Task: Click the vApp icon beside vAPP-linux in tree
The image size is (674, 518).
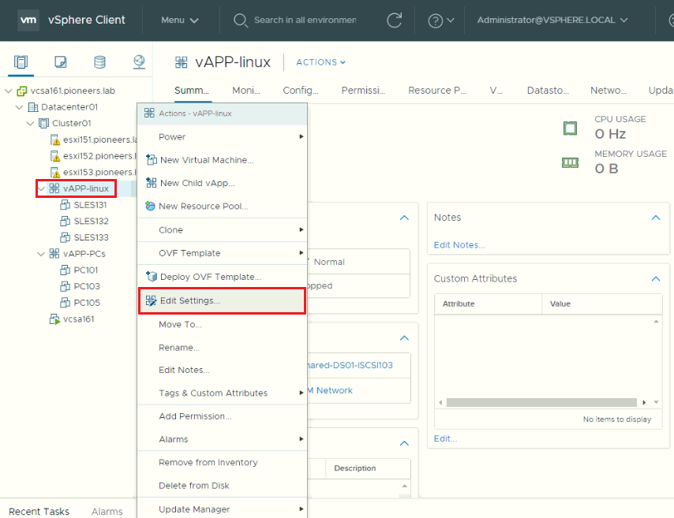Action: click(x=54, y=188)
